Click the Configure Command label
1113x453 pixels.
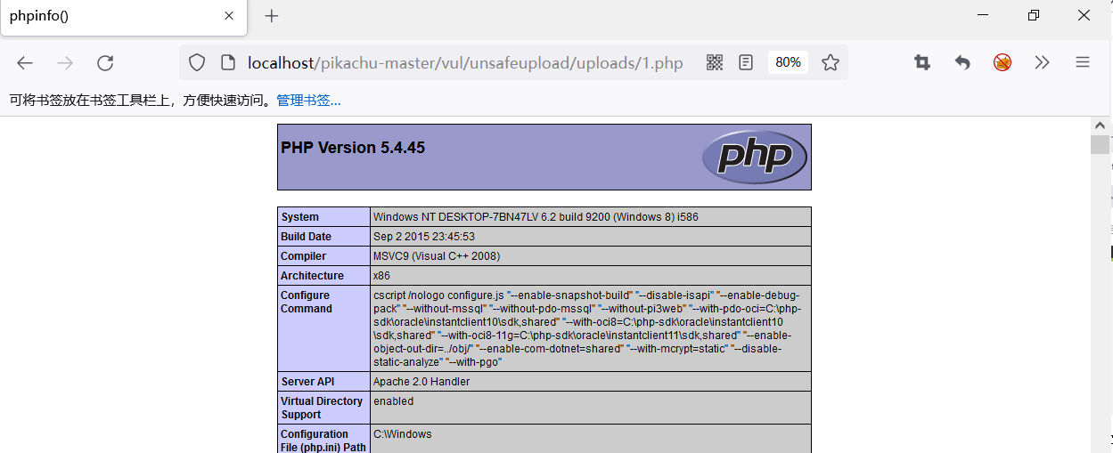(x=324, y=328)
